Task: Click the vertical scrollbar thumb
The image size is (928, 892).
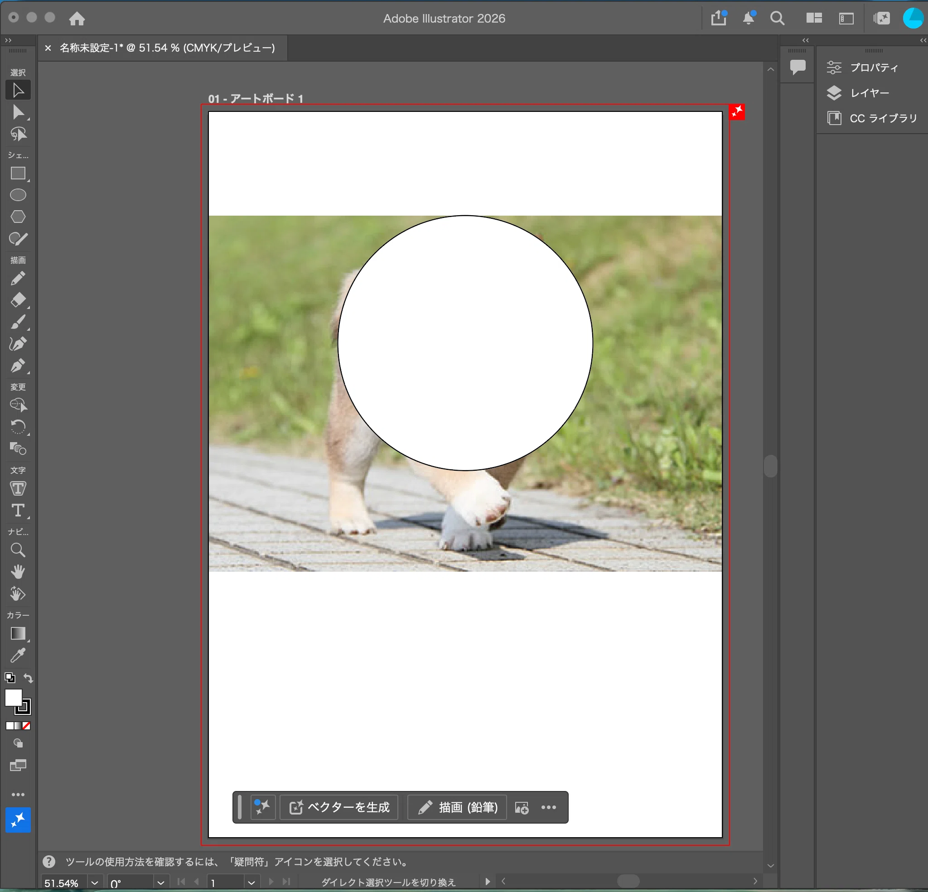Action: coord(770,466)
